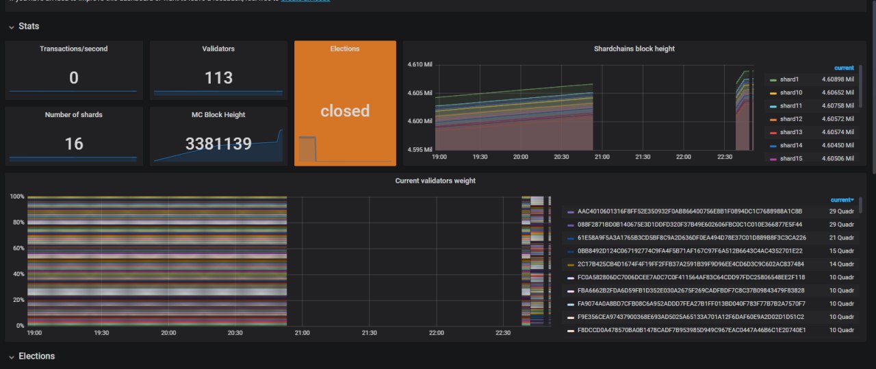Viewport: 876px width, 369px height.
Task: Select validator F9E356CEA97437900368 legend entry
Action: click(691, 317)
